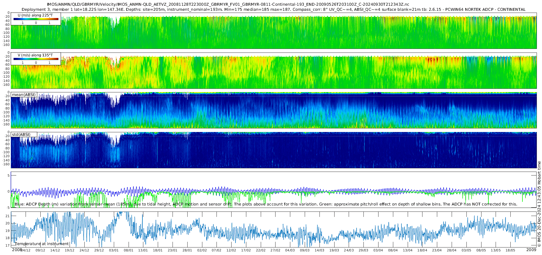Click the mean(ABSI) panel label

tap(24, 95)
